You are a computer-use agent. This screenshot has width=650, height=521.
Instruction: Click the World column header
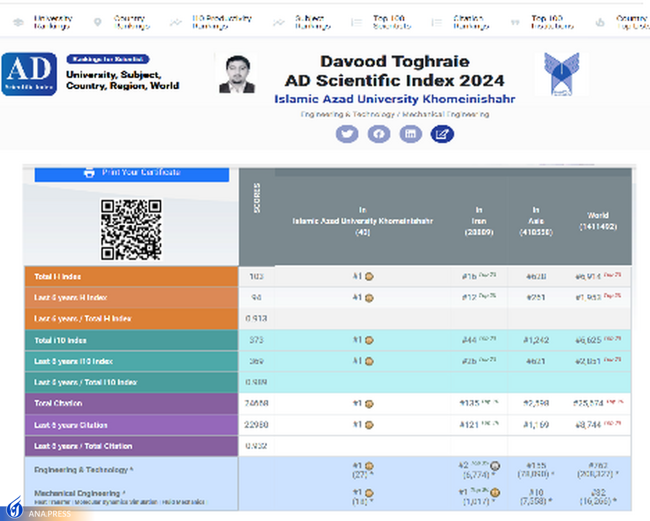pos(597,221)
